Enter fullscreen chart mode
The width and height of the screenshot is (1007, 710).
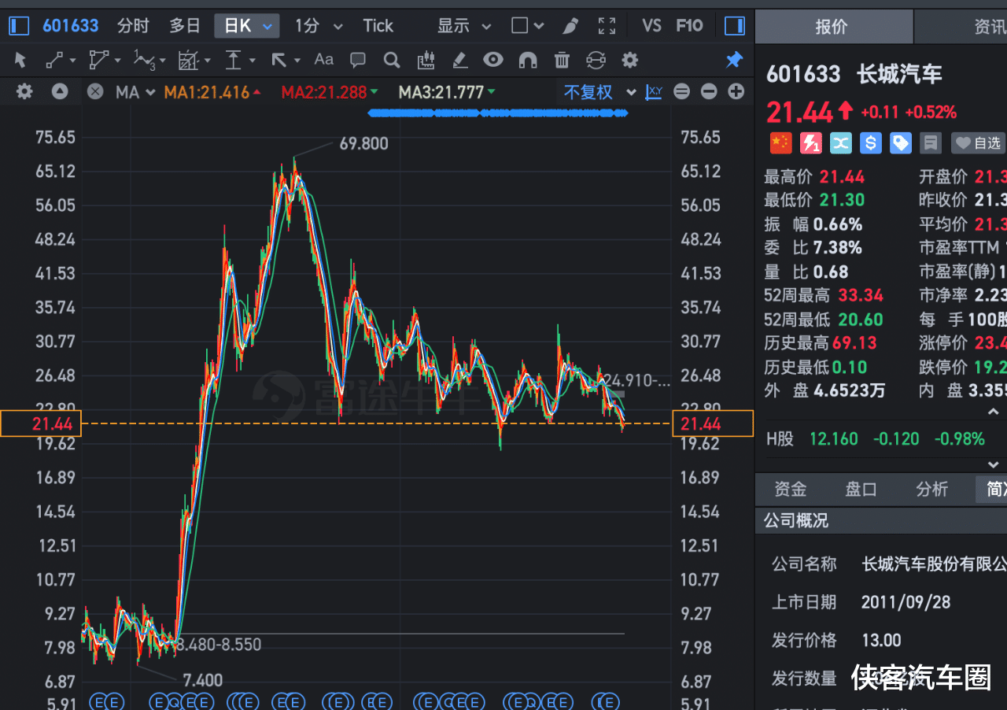[x=607, y=26]
